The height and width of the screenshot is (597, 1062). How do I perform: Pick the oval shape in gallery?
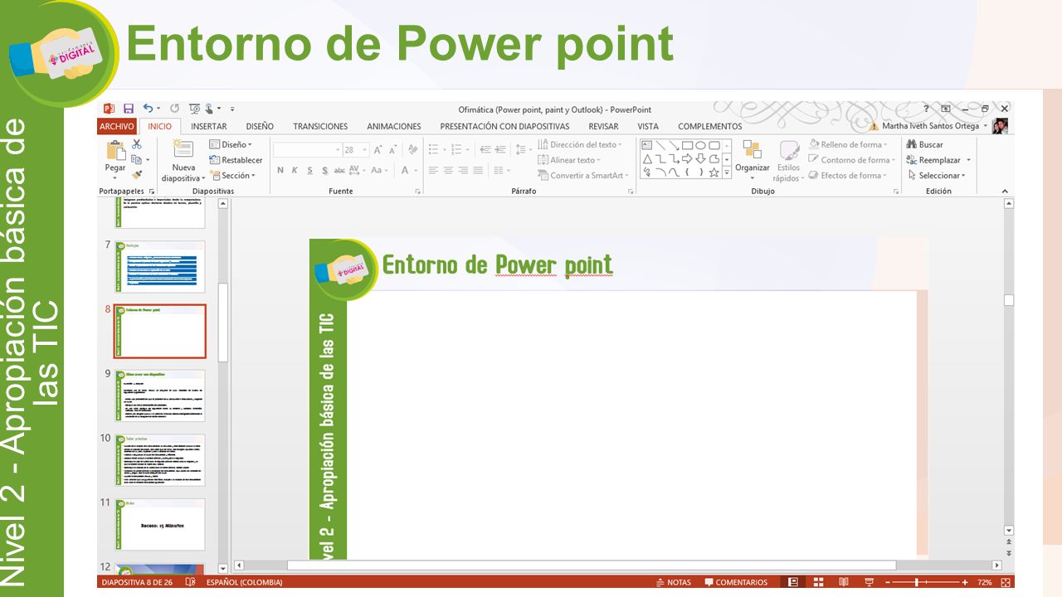701,145
